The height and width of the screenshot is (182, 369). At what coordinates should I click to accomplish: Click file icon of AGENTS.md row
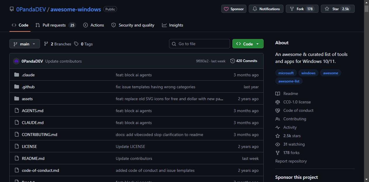coord(17,111)
